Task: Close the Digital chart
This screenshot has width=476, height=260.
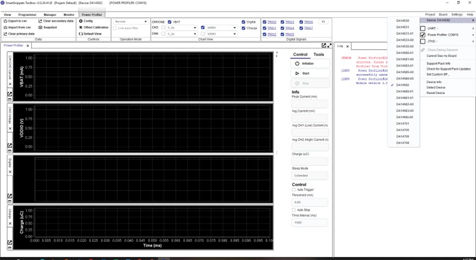Action: pos(10,172)
